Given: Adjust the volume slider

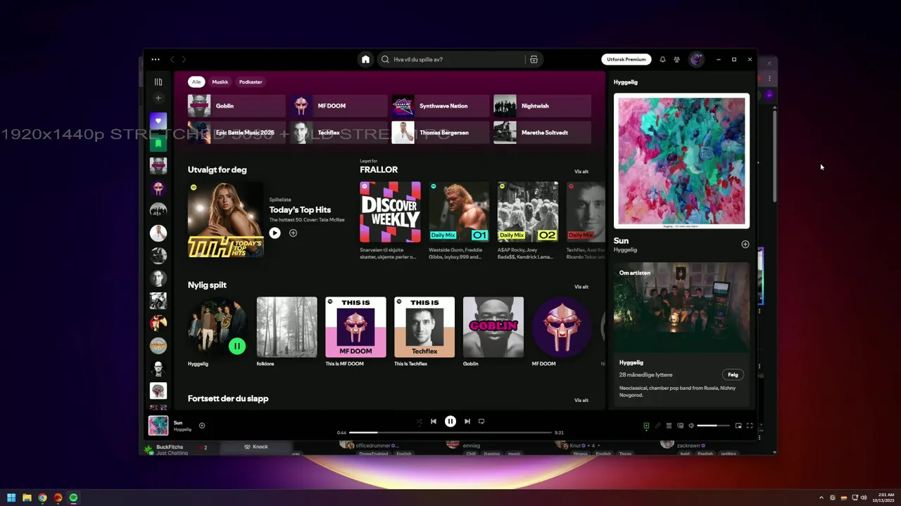Looking at the screenshot, I should point(713,426).
